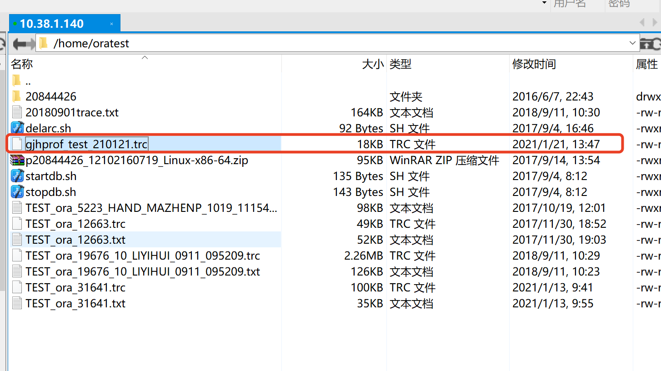Sort by 修改时间 column header
Screen dimensions: 661x371
pos(534,64)
